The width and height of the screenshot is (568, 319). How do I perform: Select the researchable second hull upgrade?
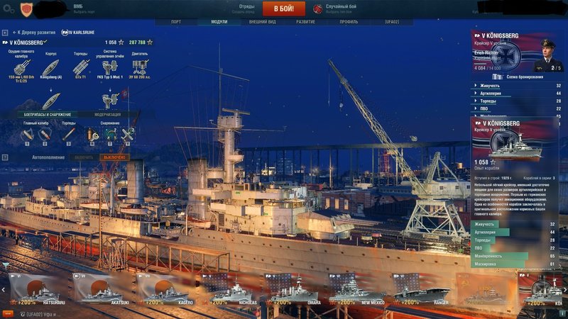[x=51, y=101]
